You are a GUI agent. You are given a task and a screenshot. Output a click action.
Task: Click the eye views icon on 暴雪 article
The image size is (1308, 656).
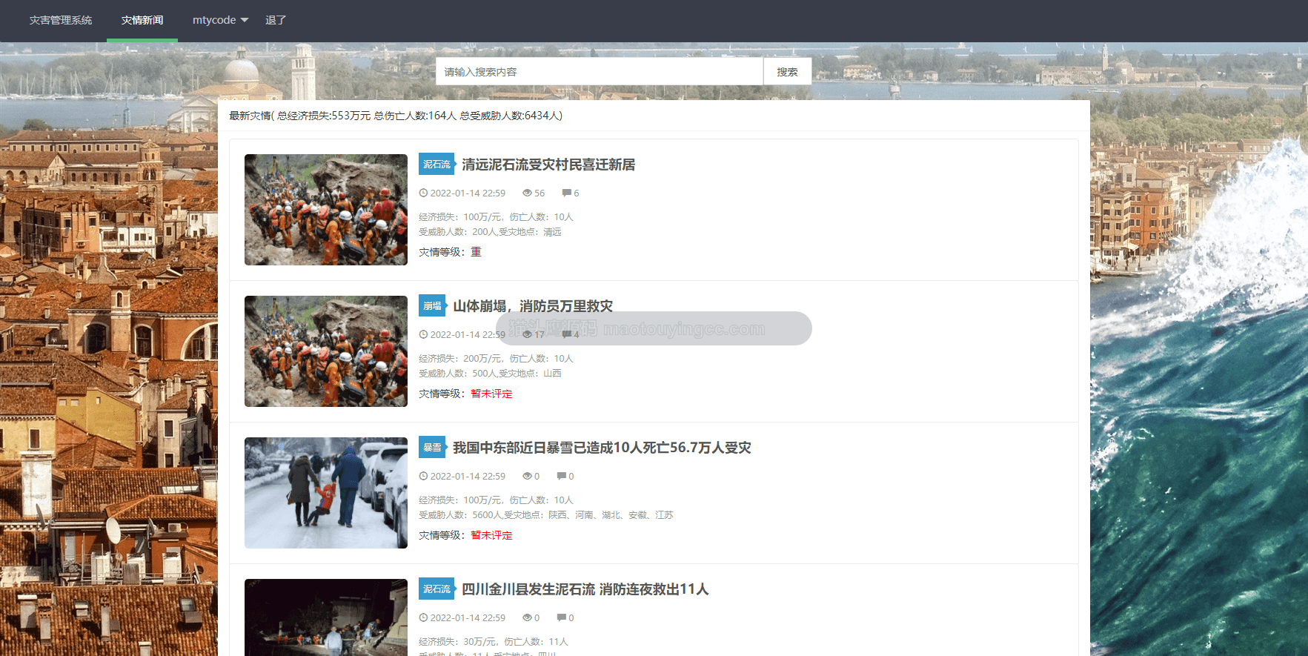tap(527, 476)
